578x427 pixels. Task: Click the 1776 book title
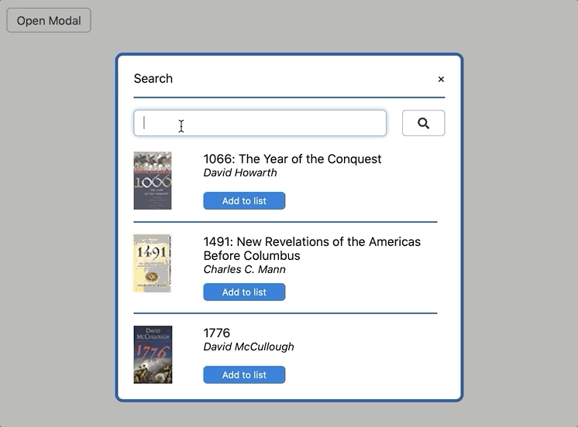pos(217,333)
